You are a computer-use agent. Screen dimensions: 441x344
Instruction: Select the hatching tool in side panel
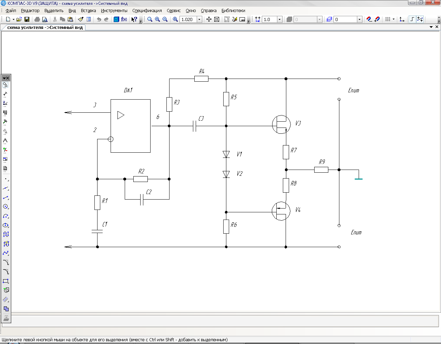click(x=6, y=300)
